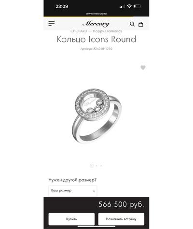Switch to third carousel image dot
Viewport: 193px width, 229px height.
pos(101,166)
